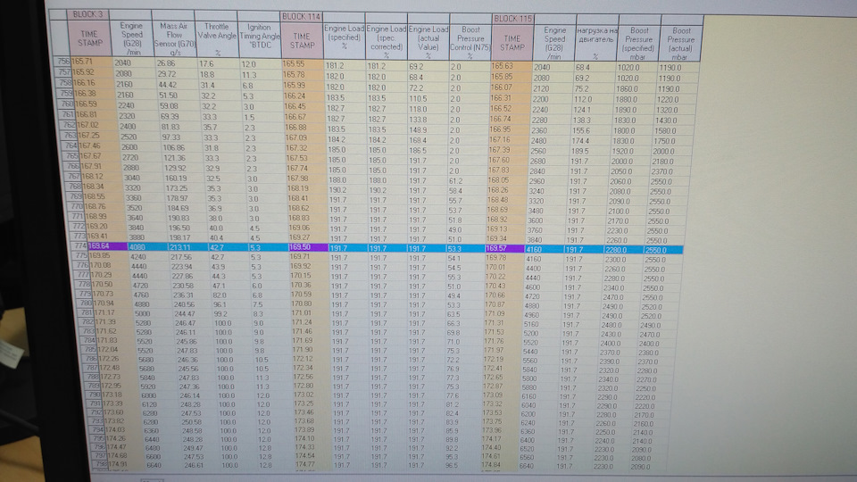Click the Mass Air Flow Sensor (G70) header
This screenshot has height=482, width=857.
[x=174, y=38]
